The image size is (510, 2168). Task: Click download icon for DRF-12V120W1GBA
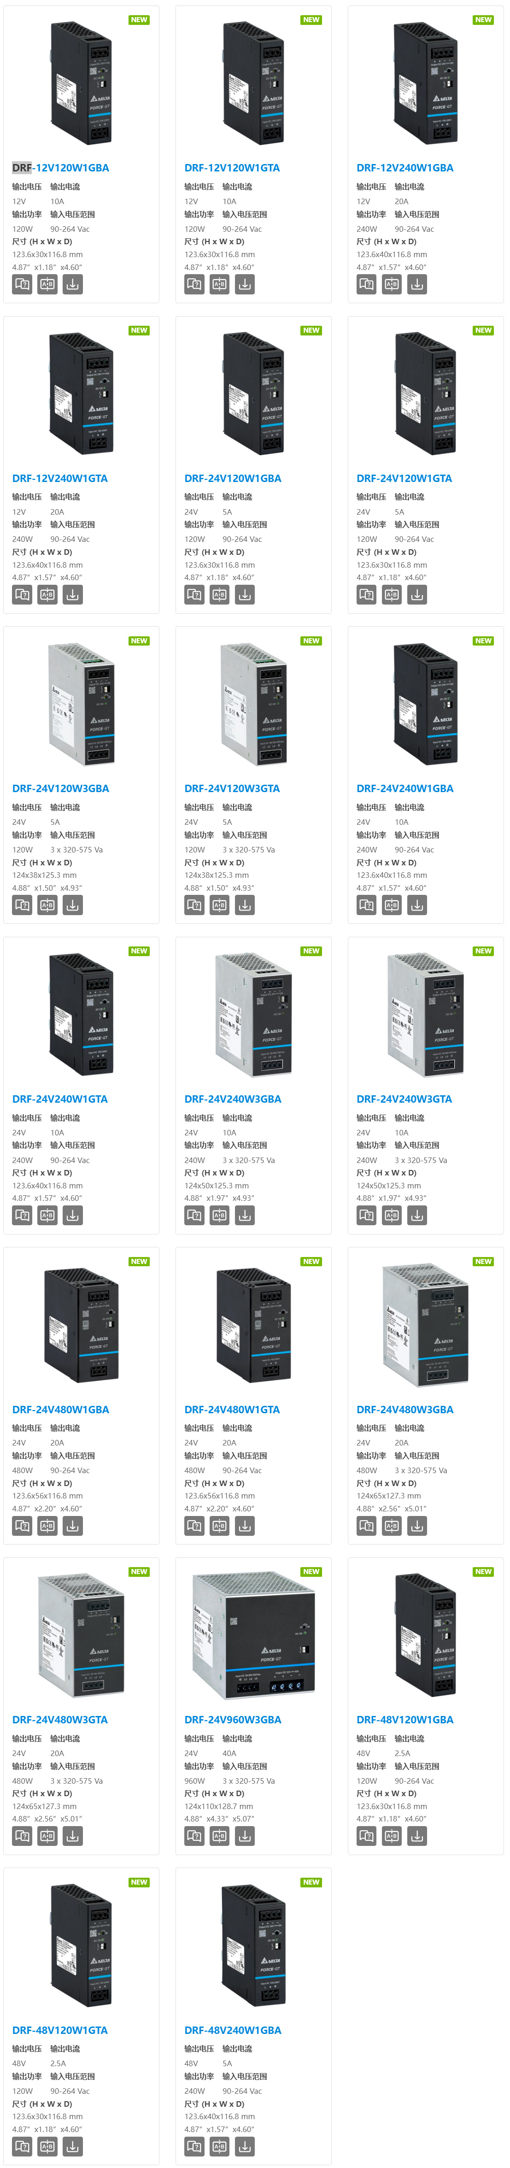[x=73, y=284]
